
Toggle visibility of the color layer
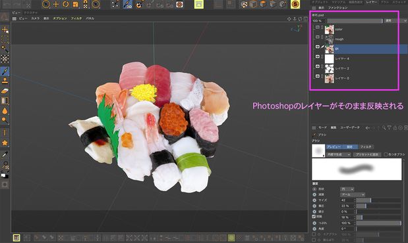(318, 27)
